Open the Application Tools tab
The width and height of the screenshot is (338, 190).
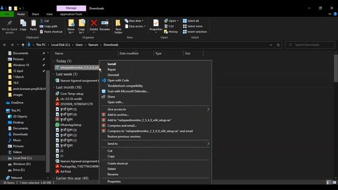71,14
